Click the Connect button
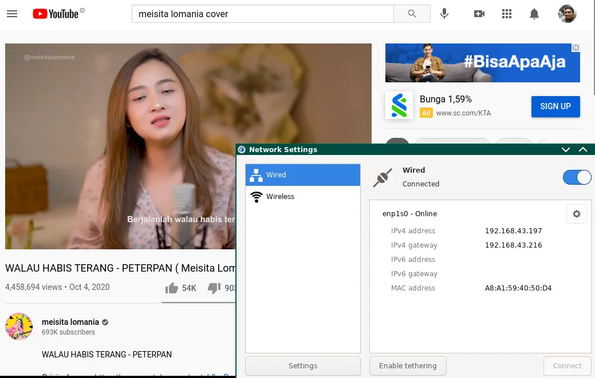Screen dimensions: 595x378 [568, 366]
